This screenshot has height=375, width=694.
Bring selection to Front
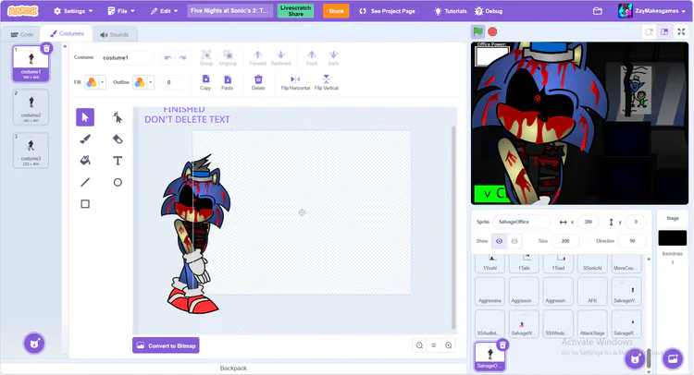(x=312, y=57)
